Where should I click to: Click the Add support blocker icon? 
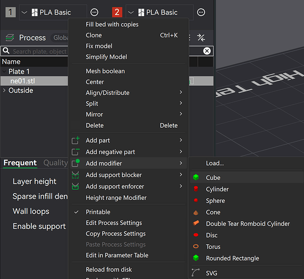[75, 175]
